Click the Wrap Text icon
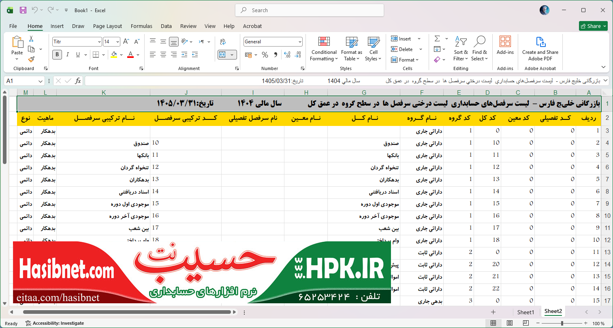Screen dimensions: 613x328 click(222, 41)
